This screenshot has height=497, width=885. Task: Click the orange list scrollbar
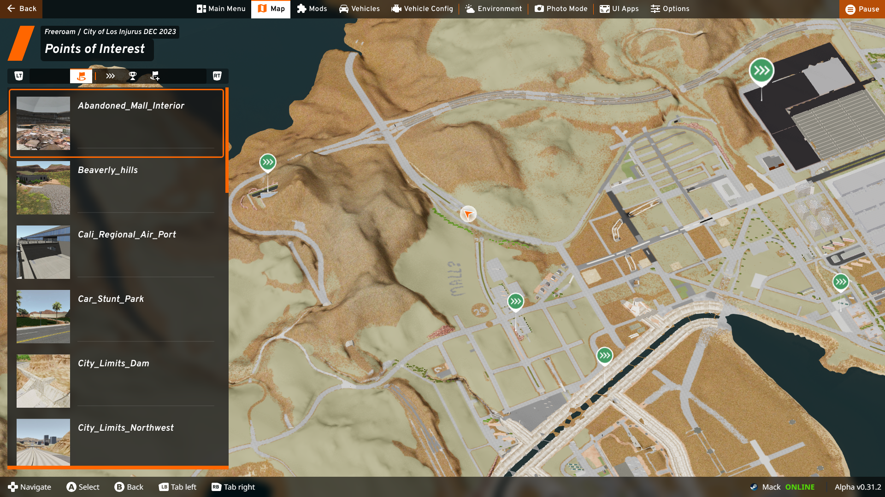tap(227, 140)
